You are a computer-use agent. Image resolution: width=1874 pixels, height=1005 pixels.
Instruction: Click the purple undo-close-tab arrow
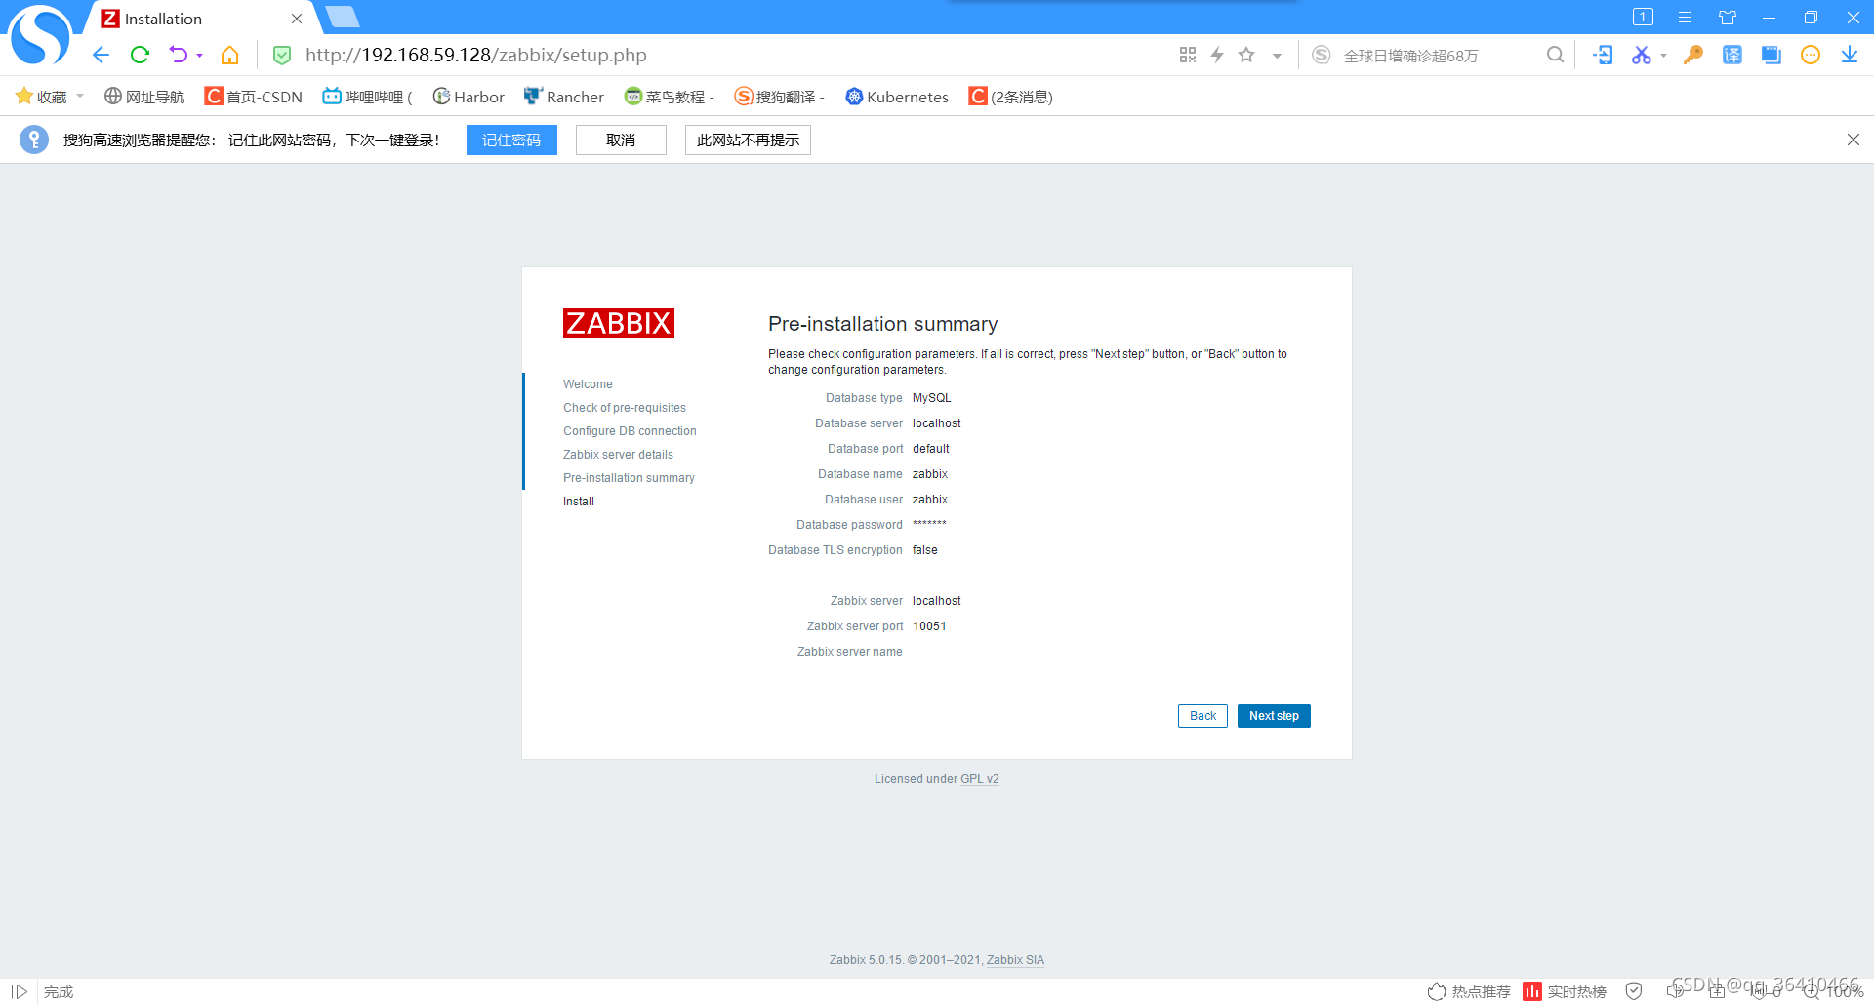(178, 55)
